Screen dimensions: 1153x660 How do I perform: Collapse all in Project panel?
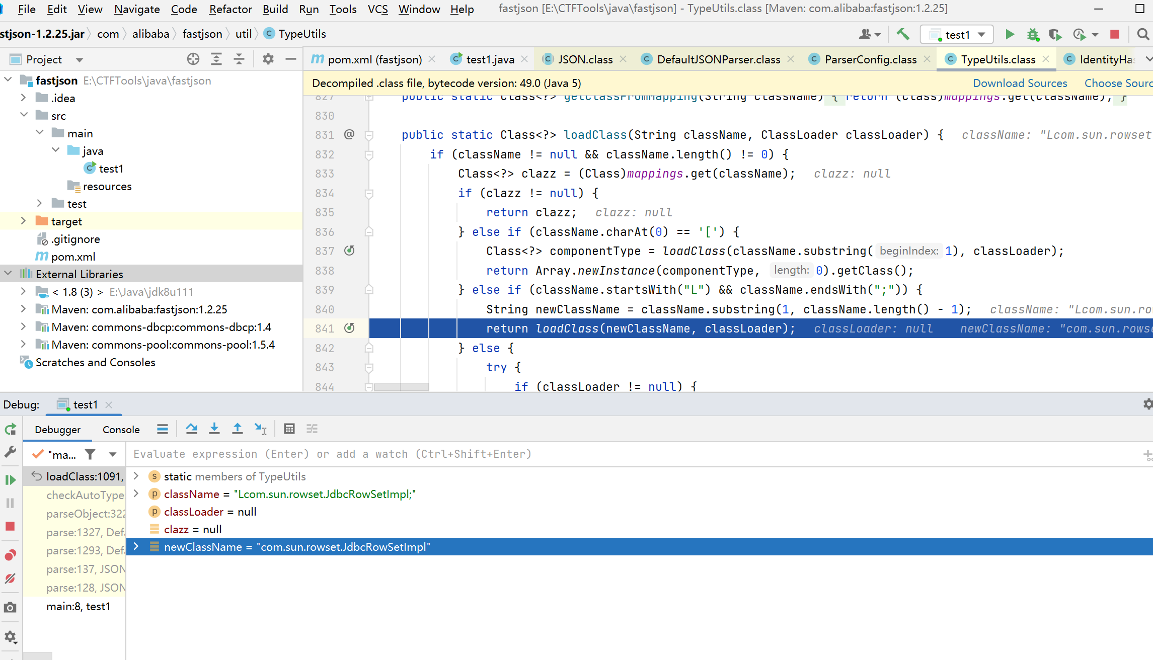coord(239,59)
